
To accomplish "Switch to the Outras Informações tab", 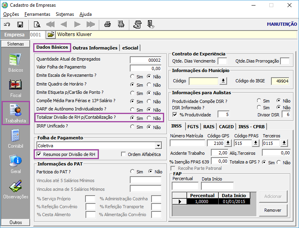I will [x=95, y=48].
